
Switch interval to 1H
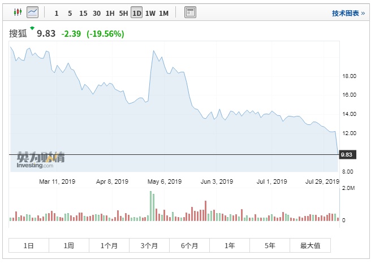coord(110,13)
